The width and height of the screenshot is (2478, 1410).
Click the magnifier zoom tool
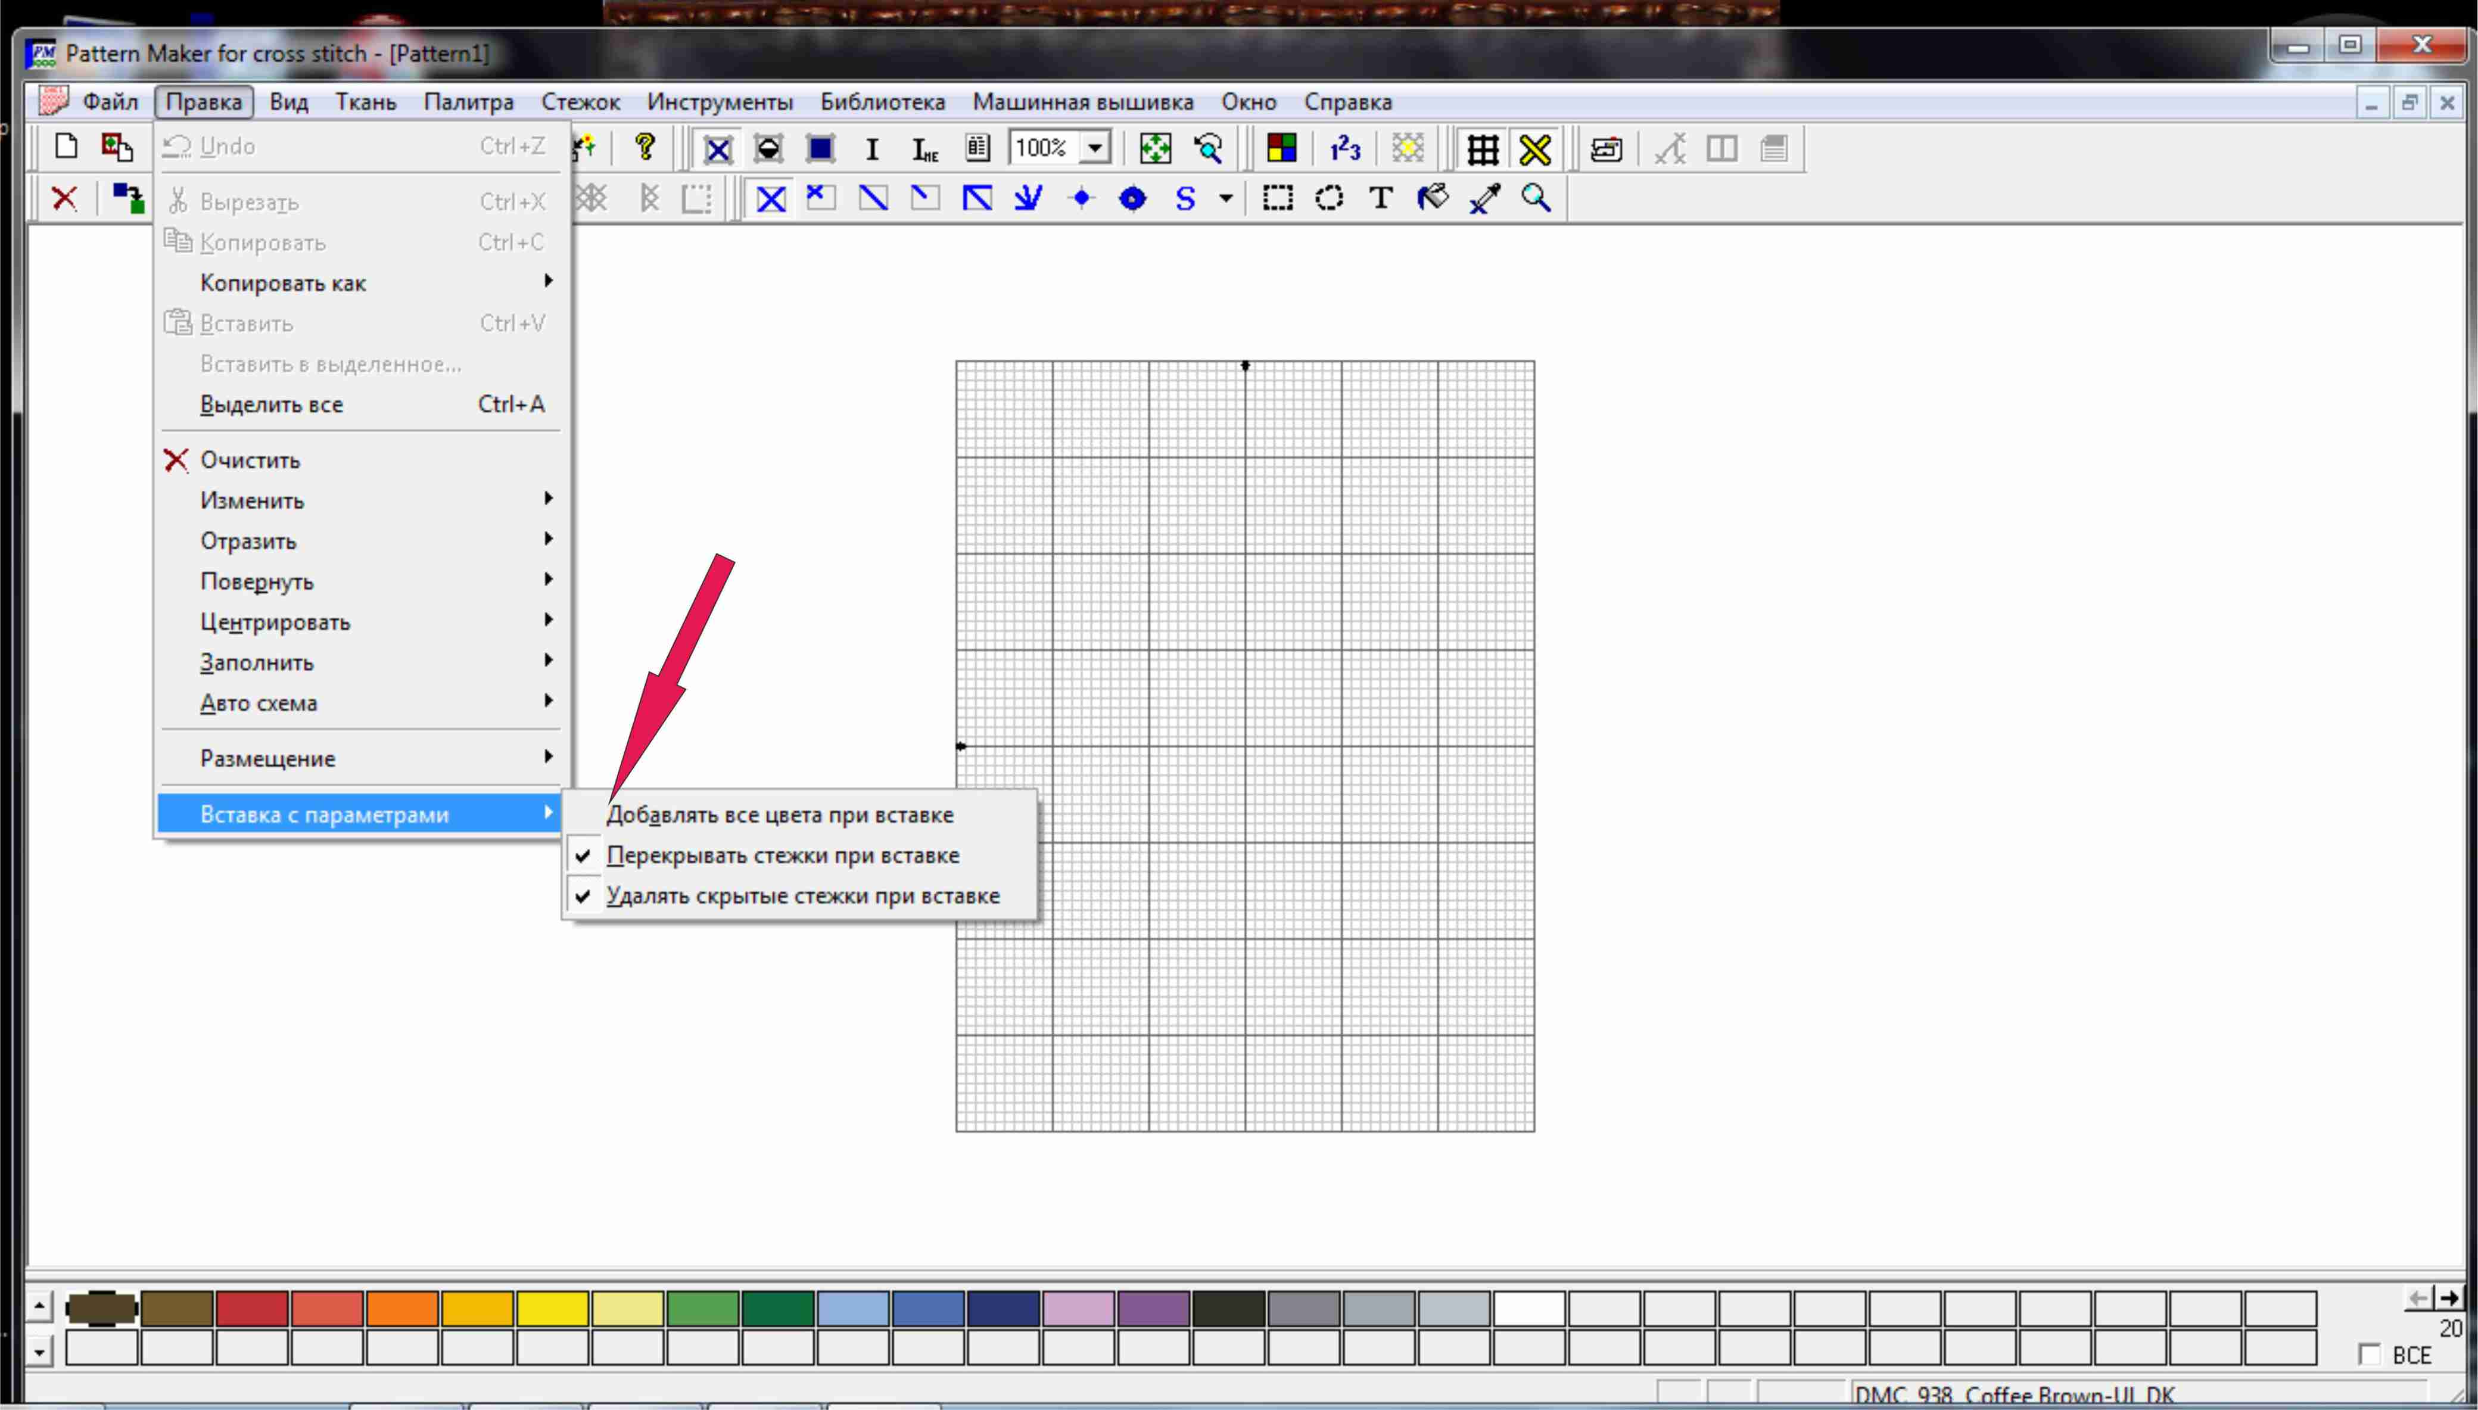1535,198
